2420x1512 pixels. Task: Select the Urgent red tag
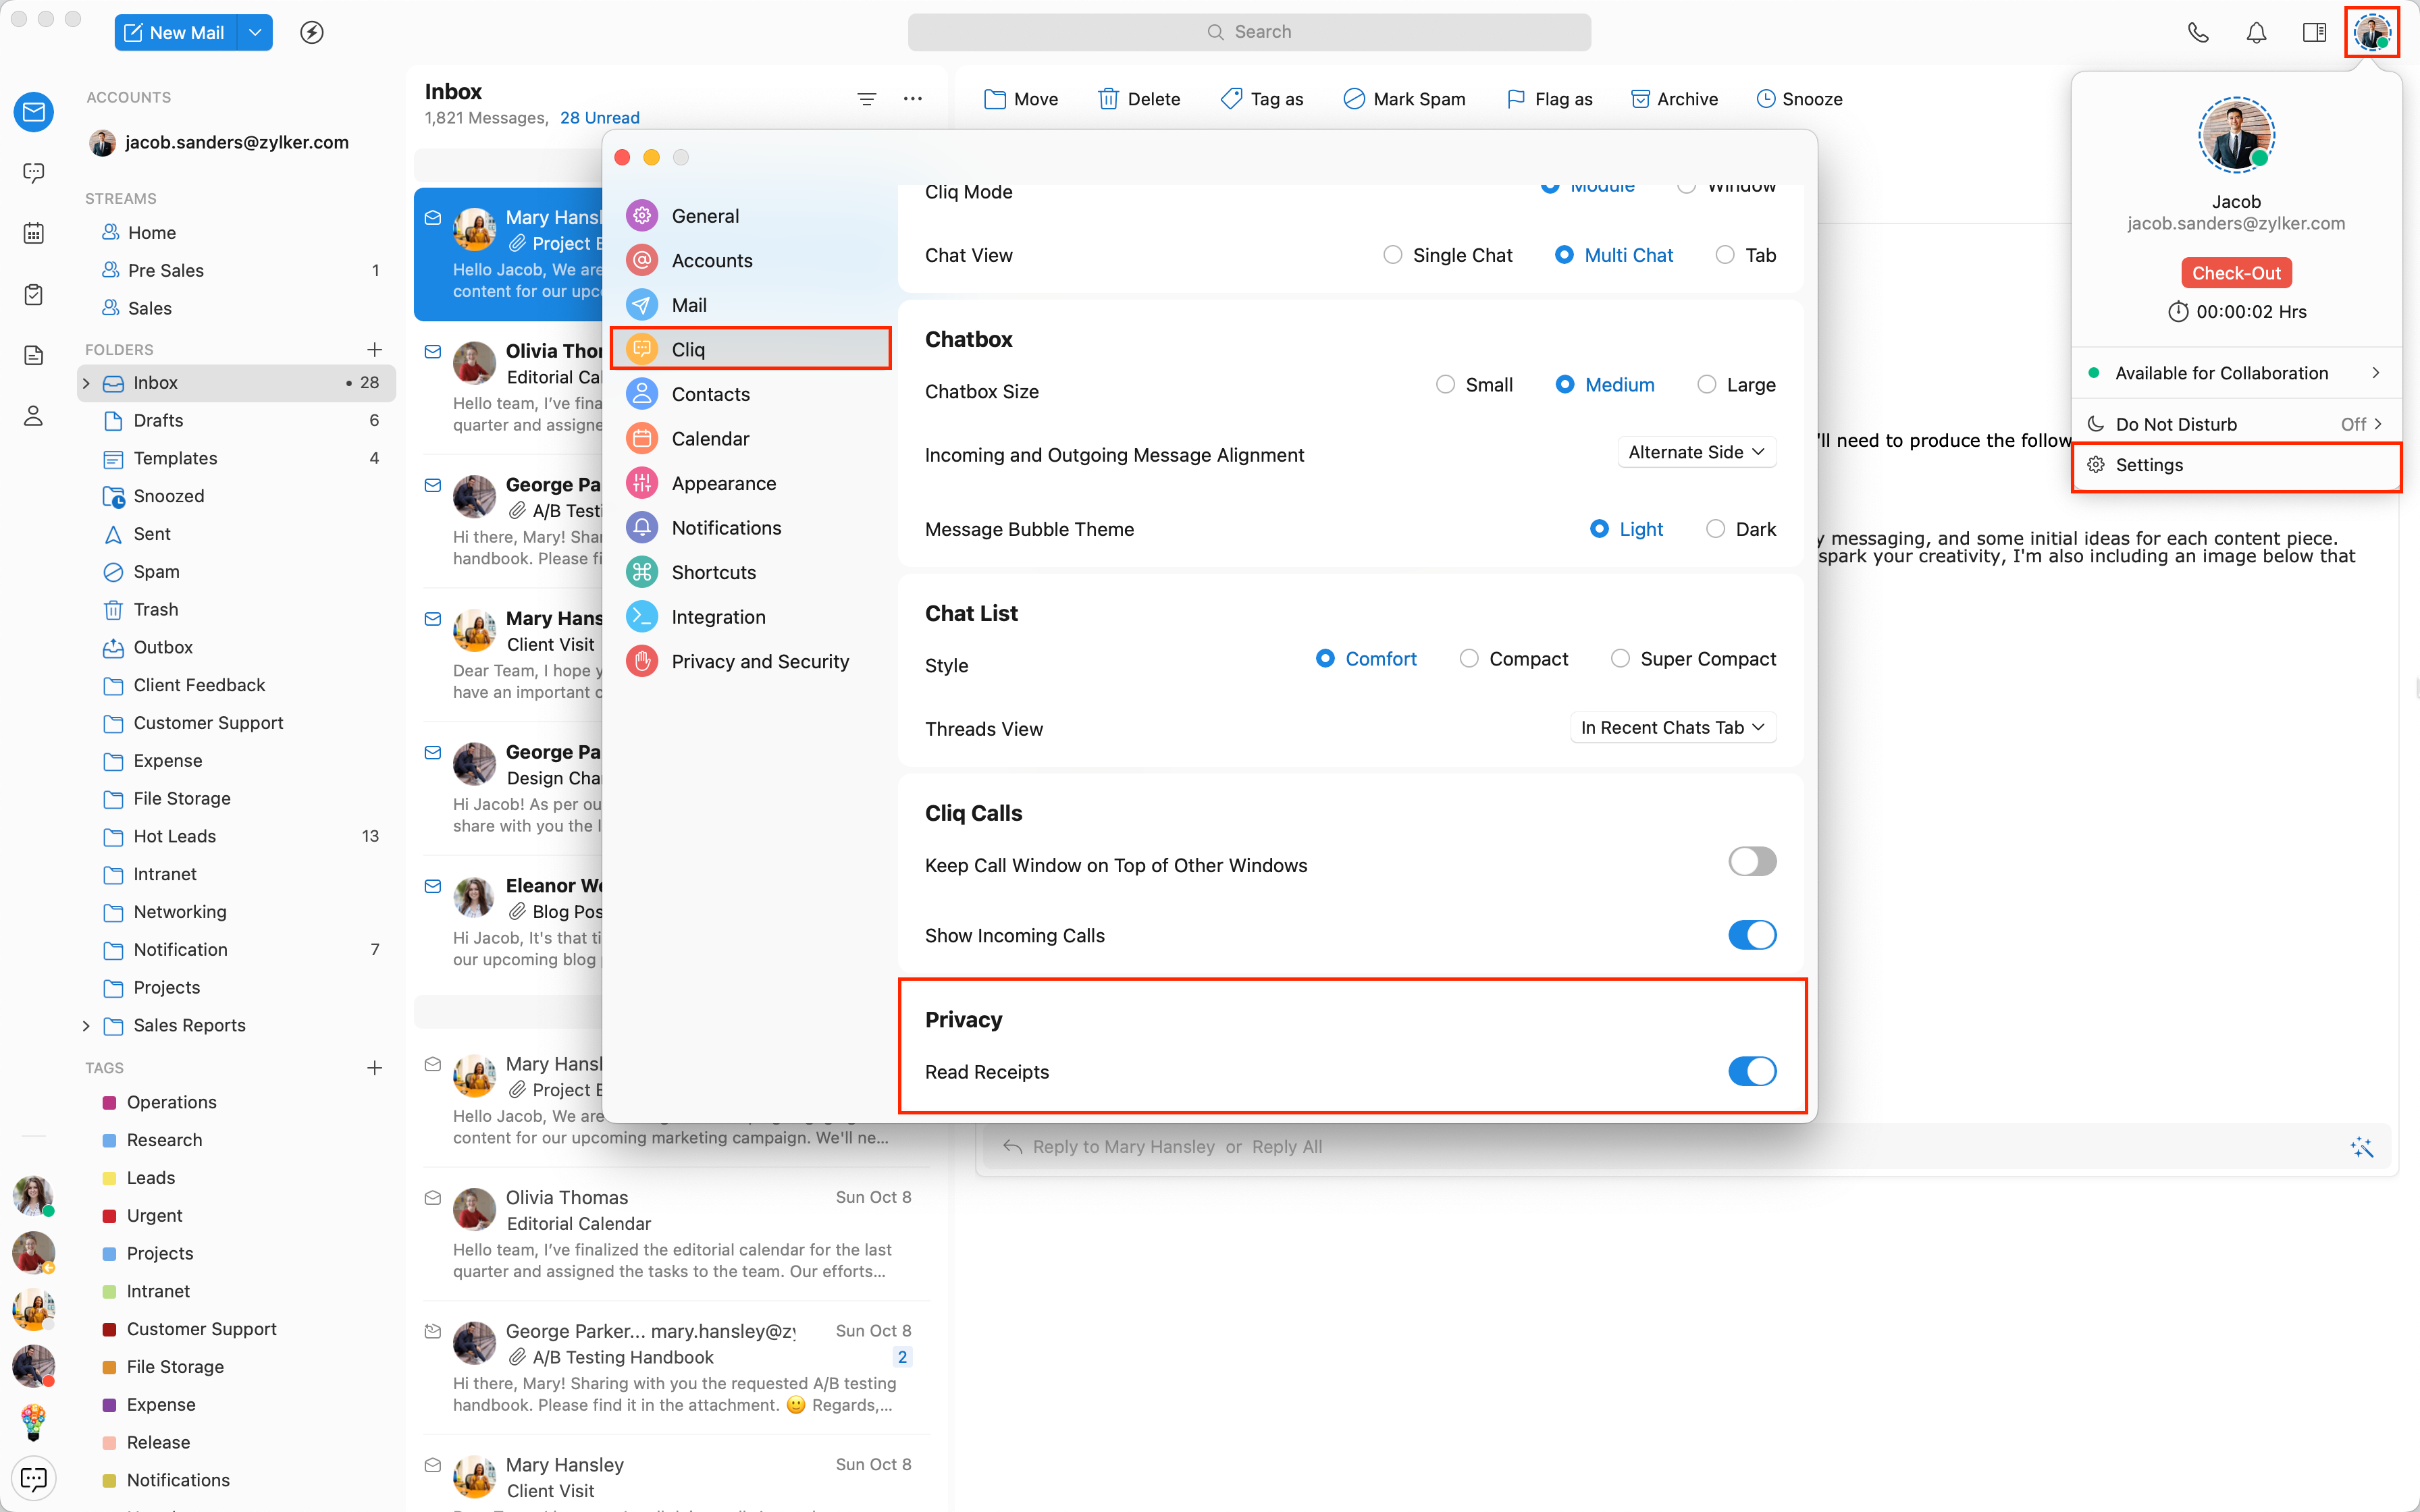click(x=153, y=1215)
